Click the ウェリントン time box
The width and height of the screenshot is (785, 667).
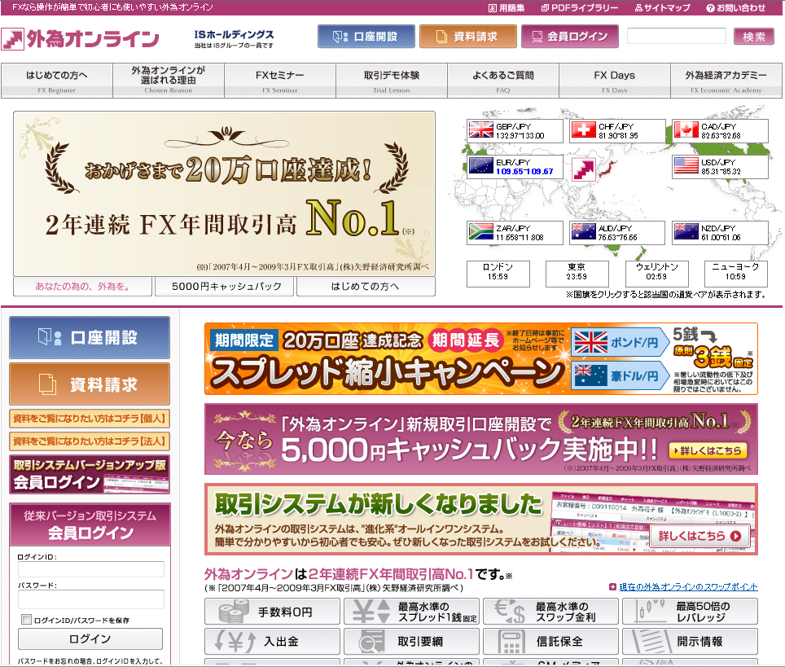(x=657, y=274)
